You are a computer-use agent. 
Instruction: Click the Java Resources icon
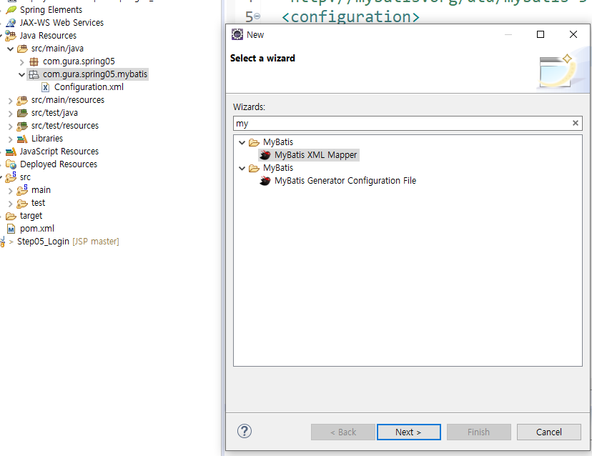coord(11,36)
